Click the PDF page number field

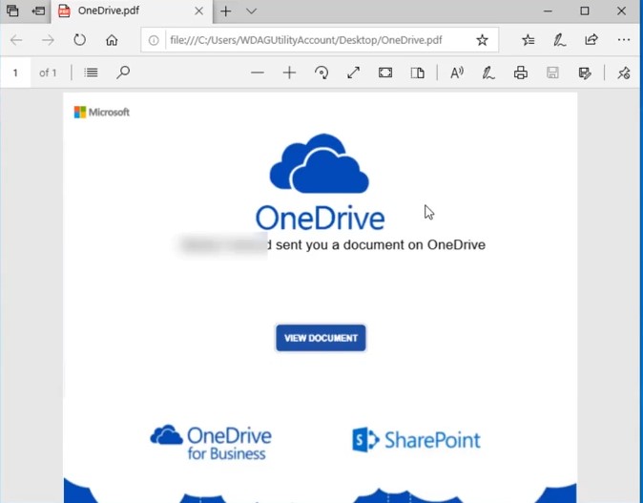[x=15, y=73]
